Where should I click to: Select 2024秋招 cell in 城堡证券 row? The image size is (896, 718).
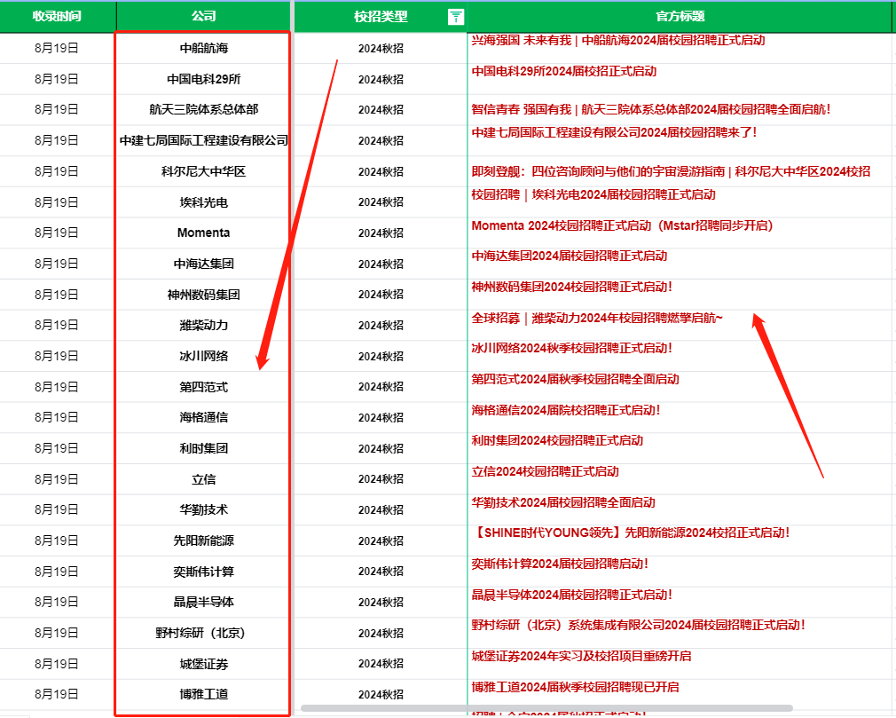[381, 664]
